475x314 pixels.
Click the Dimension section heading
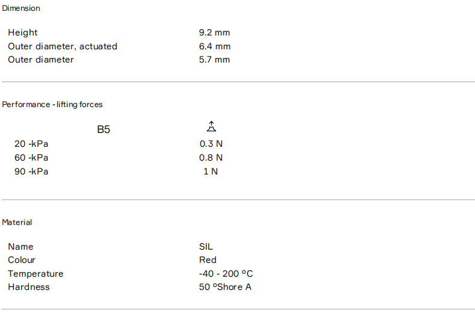click(21, 8)
